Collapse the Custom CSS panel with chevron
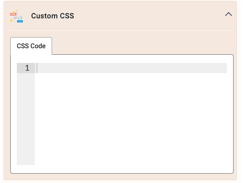This screenshot has width=245, height=183. [x=229, y=14]
